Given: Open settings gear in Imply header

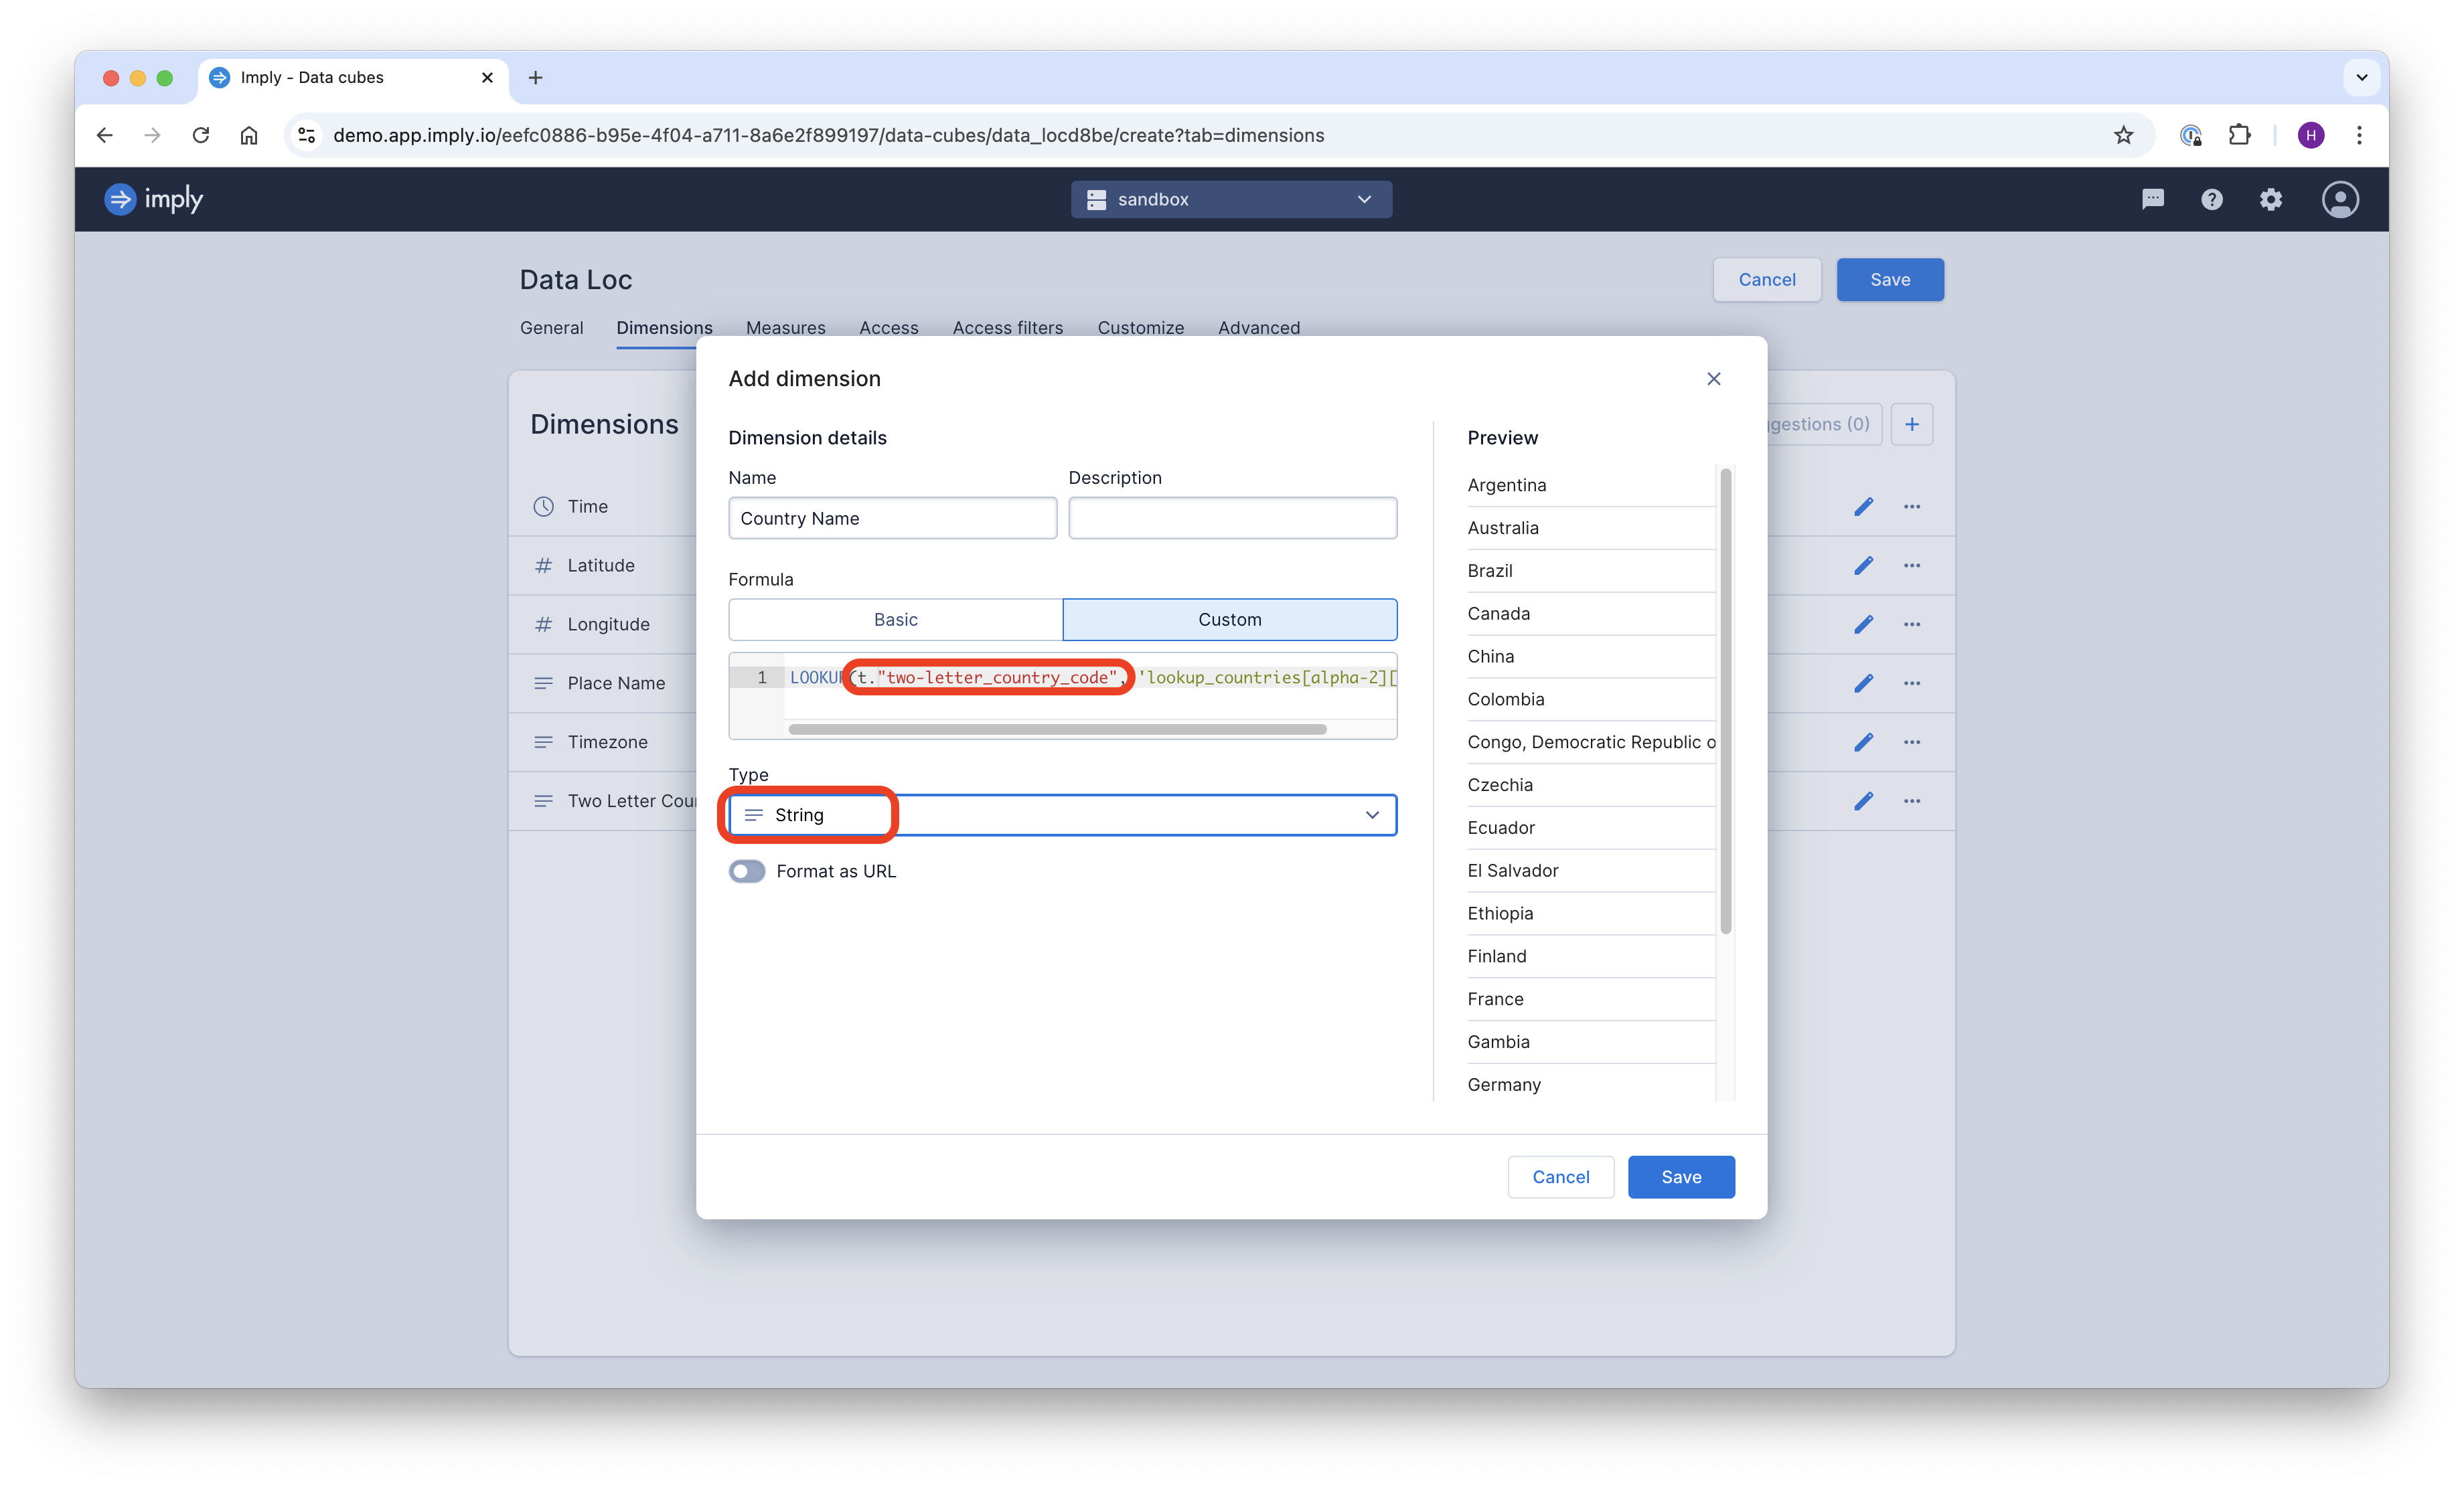Looking at the screenshot, I should [x=2270, y=199].
